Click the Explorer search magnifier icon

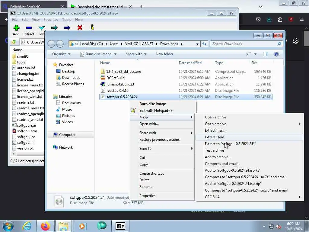[279, 44]
